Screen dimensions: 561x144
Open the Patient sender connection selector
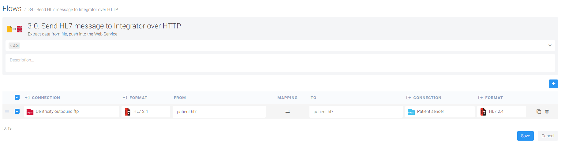point(440,112)
